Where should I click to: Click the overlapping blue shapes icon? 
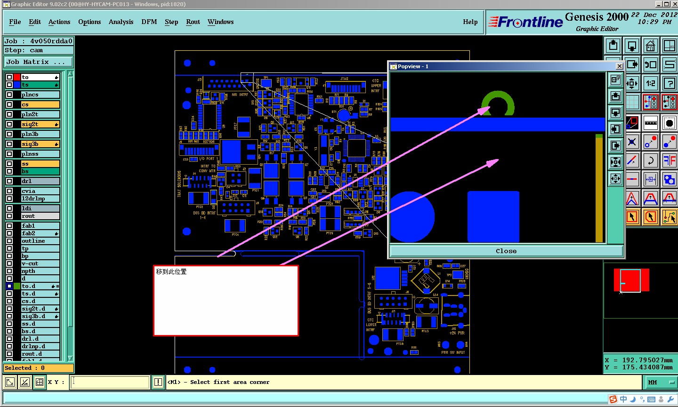(x=669, y=179)
